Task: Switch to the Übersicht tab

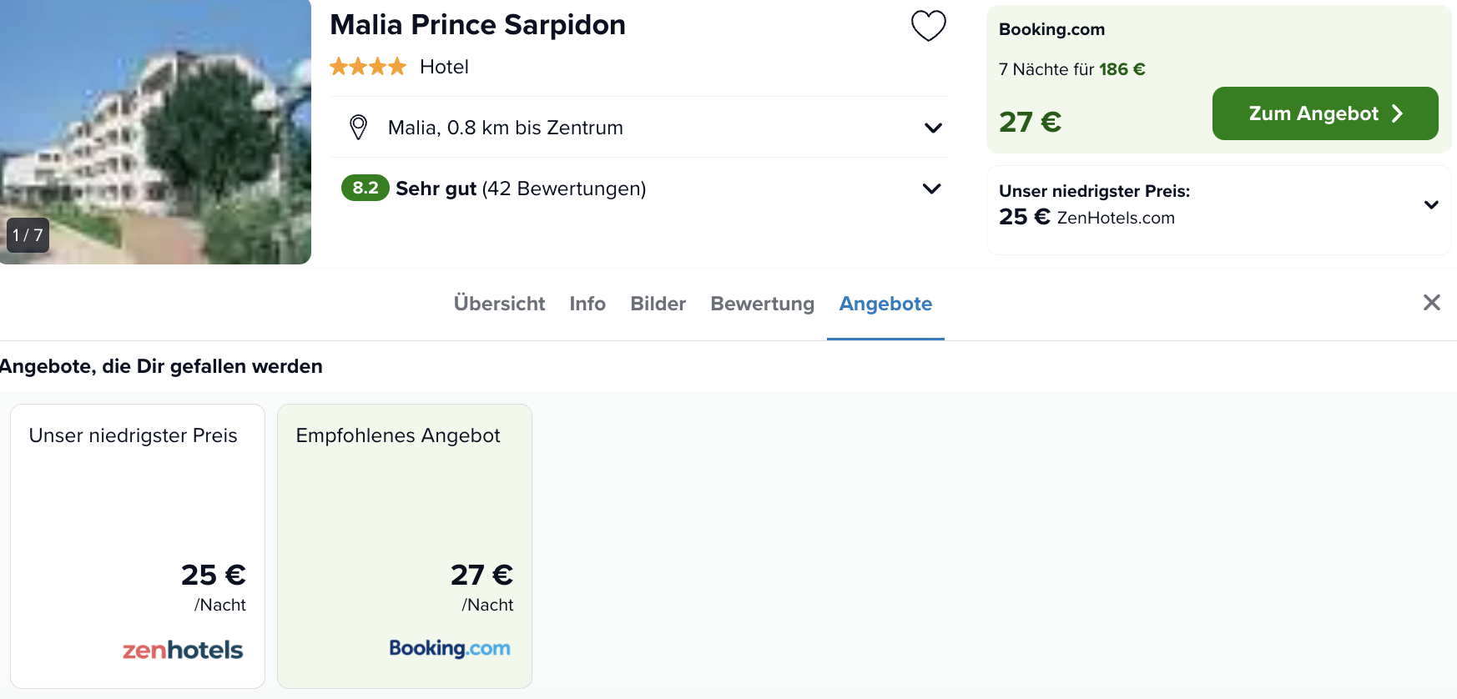Action: tap(499, 304)
